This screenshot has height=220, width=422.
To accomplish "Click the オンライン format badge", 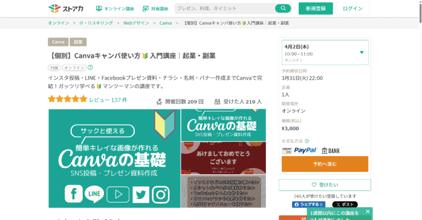I will click(x=74, y=68).
